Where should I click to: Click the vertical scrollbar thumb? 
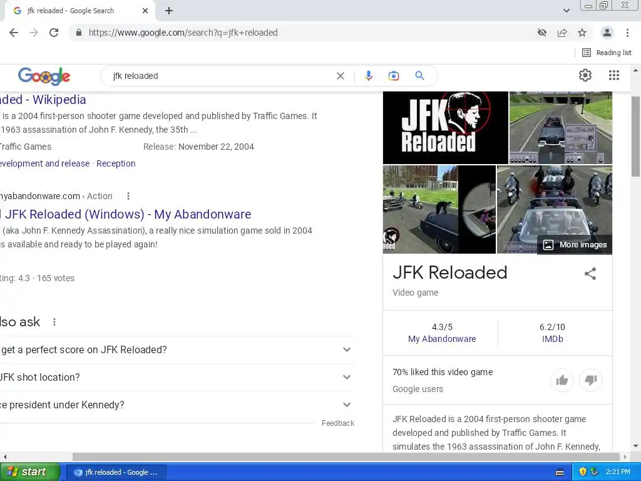click(636, 136)
